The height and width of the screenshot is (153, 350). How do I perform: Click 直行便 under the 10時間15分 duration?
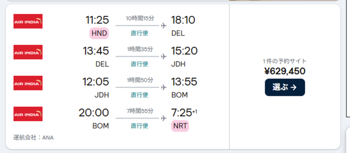(x=139, y=33)
